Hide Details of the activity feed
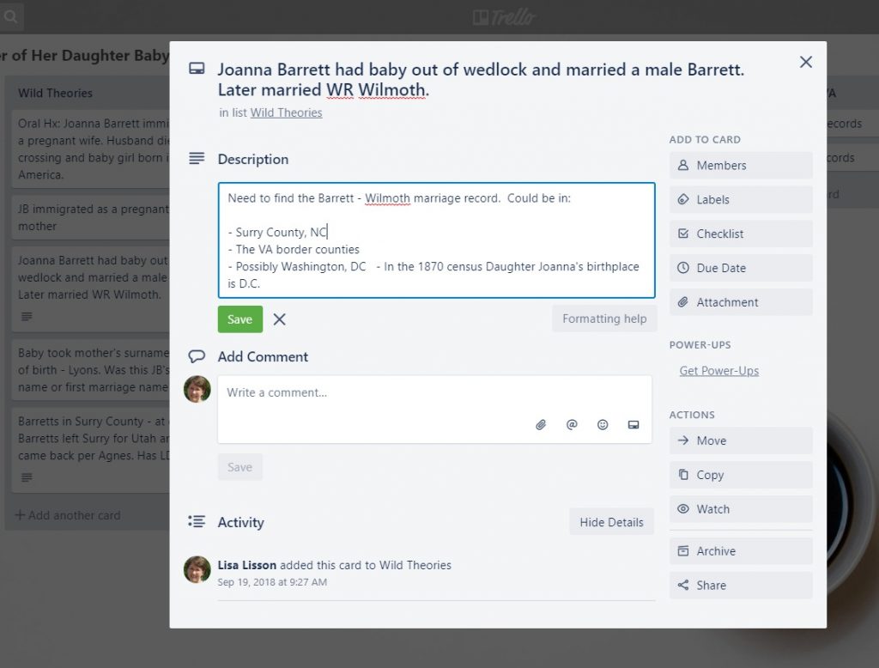 [x=611, y=522]
